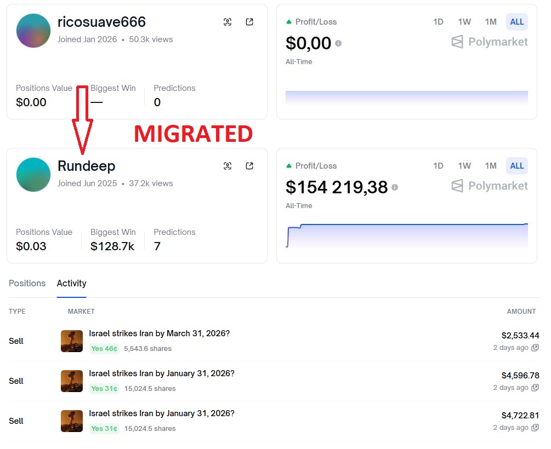Select 1W range in ricosuave666 Profit/Loss card
This screenshot has width=551, height=449.
tap(464, 22)
